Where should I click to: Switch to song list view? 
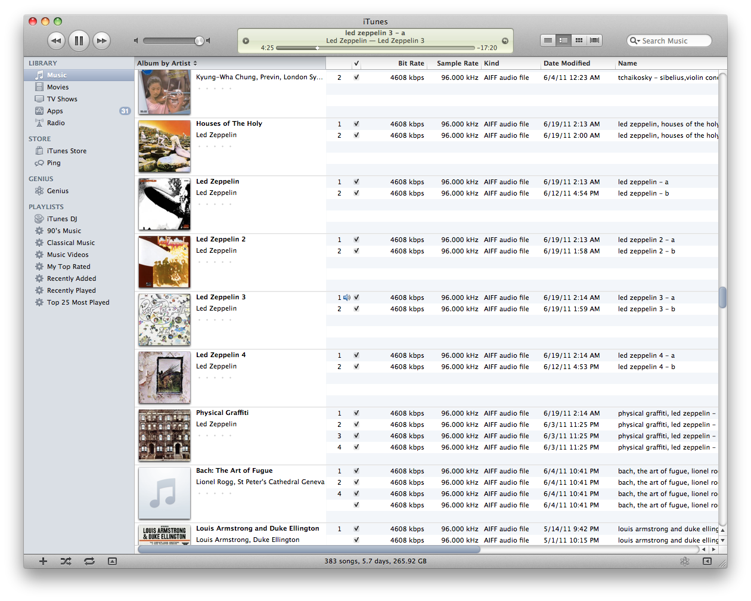tap(548, 41)
